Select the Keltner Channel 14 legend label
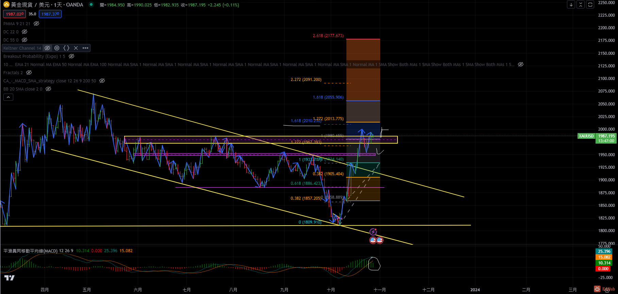The height and width of the screenshot is (294, 618). click(x=22, y=48)
